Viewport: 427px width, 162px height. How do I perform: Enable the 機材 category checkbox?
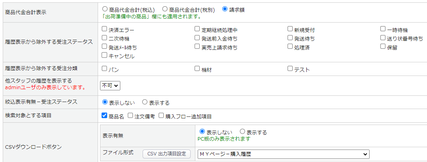pos(197,69)
